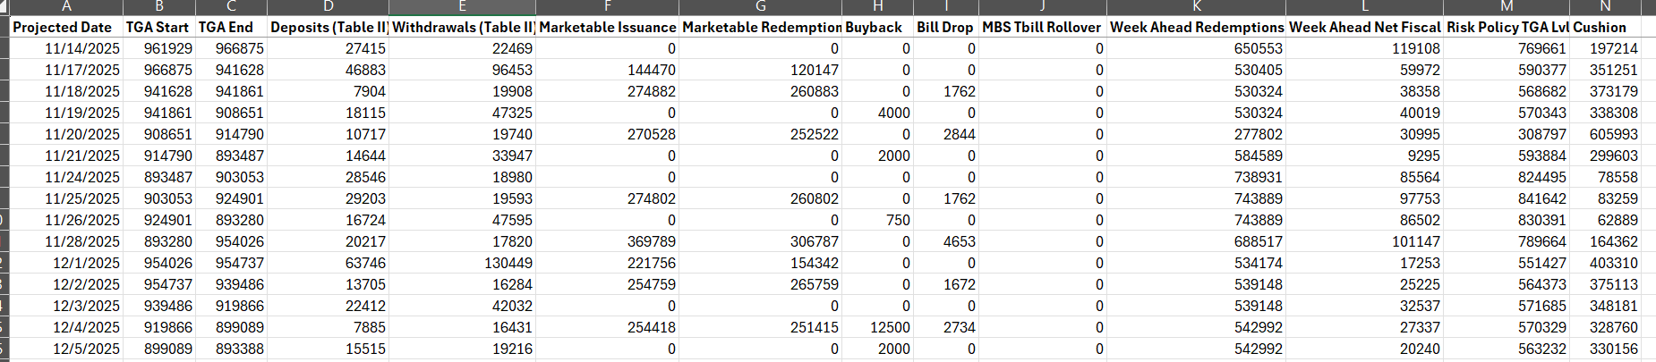1656x362 pixels.
Task: Select column E header
Action: coord(462,6)
